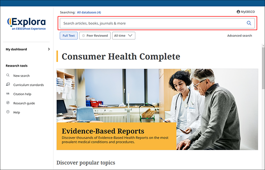
Task: Click the magnifier search icon in search box
Action: pyautogui.click(x=249, y=23)
